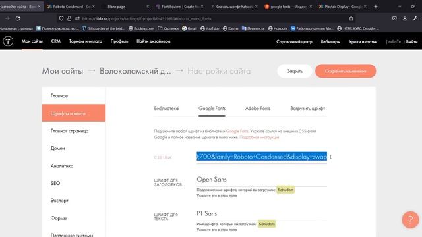
Task: Switch to the Загрузить шрифт tab
Action: pyautogui.click(x=307, y=108)
